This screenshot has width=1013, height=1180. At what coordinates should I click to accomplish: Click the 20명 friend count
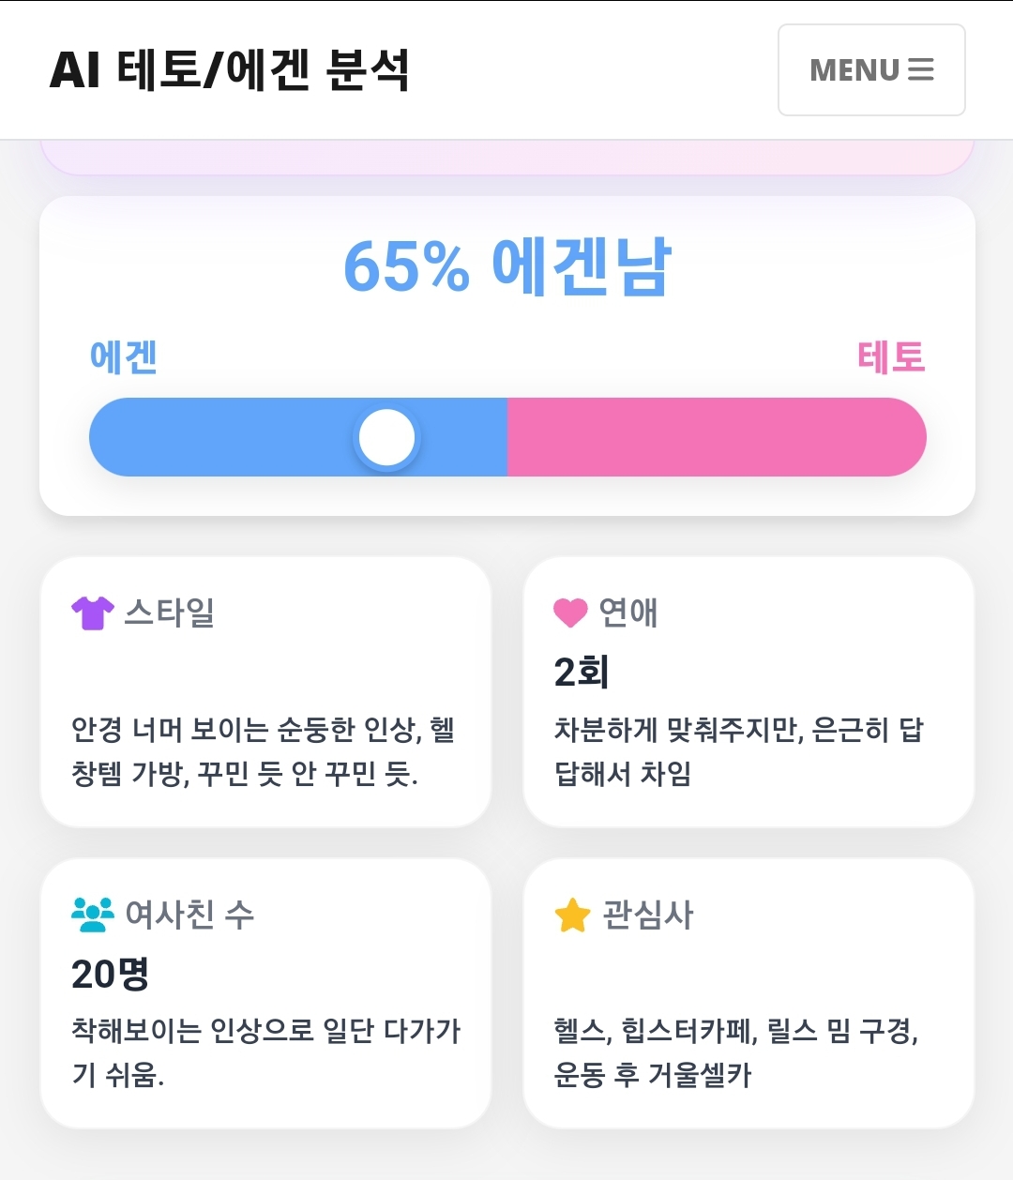(x=110, y=975)
